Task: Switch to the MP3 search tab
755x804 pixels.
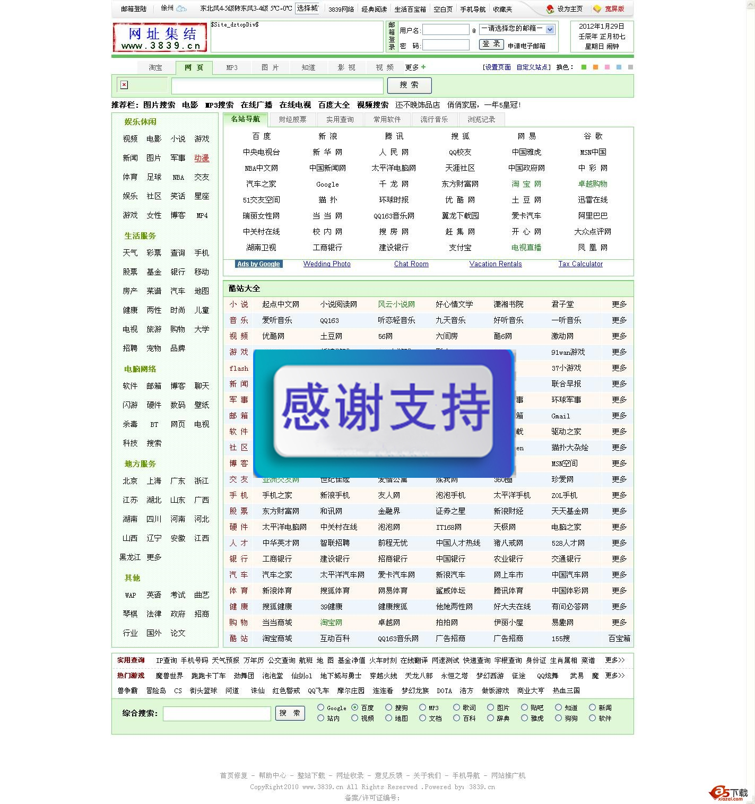Action: [232, 68]
